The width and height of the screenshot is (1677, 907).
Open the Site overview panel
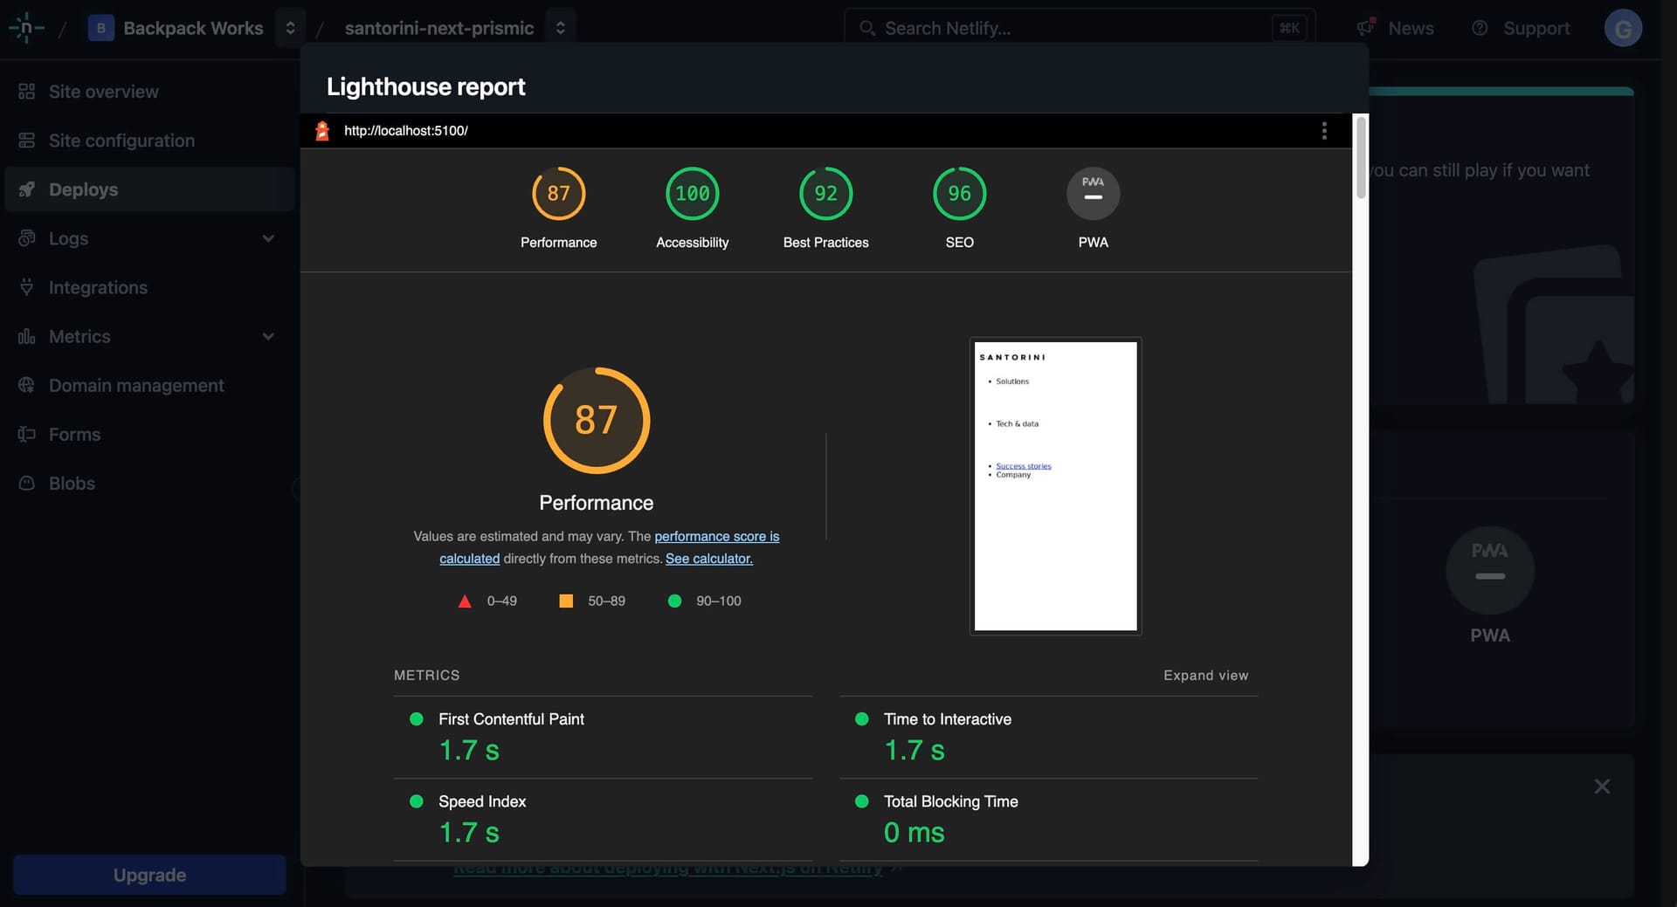click(102, 91)
